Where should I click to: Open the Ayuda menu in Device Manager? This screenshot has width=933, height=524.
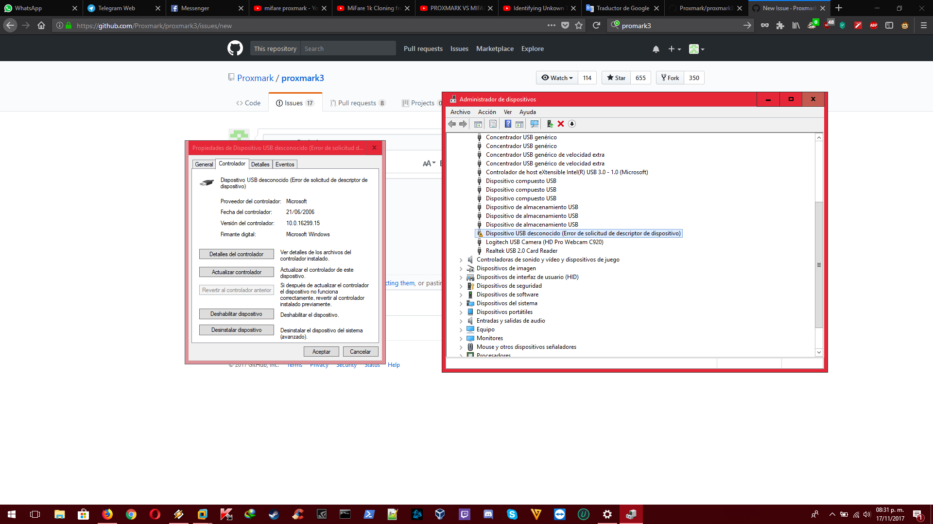[x=527, y=112]
